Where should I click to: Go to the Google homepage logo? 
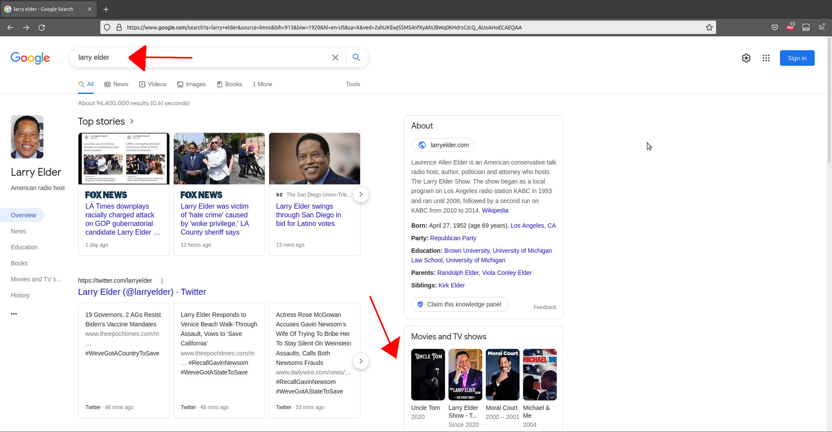tap(30, 58)
